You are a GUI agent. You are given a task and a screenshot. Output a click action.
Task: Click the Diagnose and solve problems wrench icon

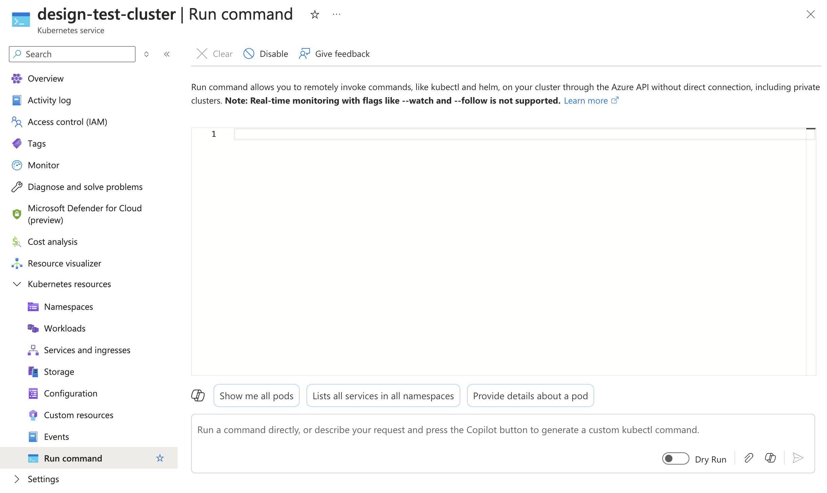click(x=17, y=187)
